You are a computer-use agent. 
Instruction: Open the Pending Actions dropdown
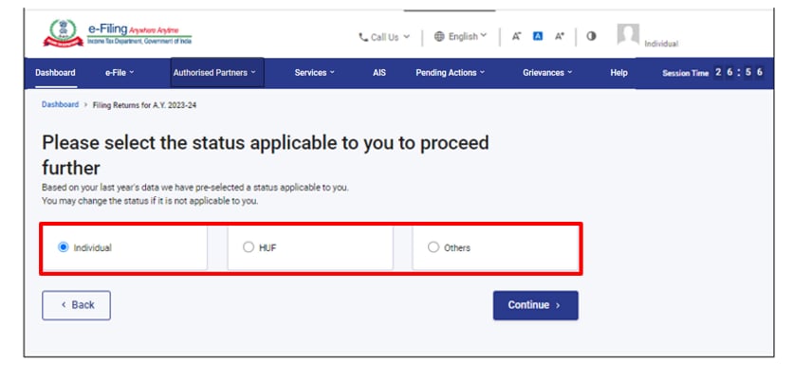(450, 73)
